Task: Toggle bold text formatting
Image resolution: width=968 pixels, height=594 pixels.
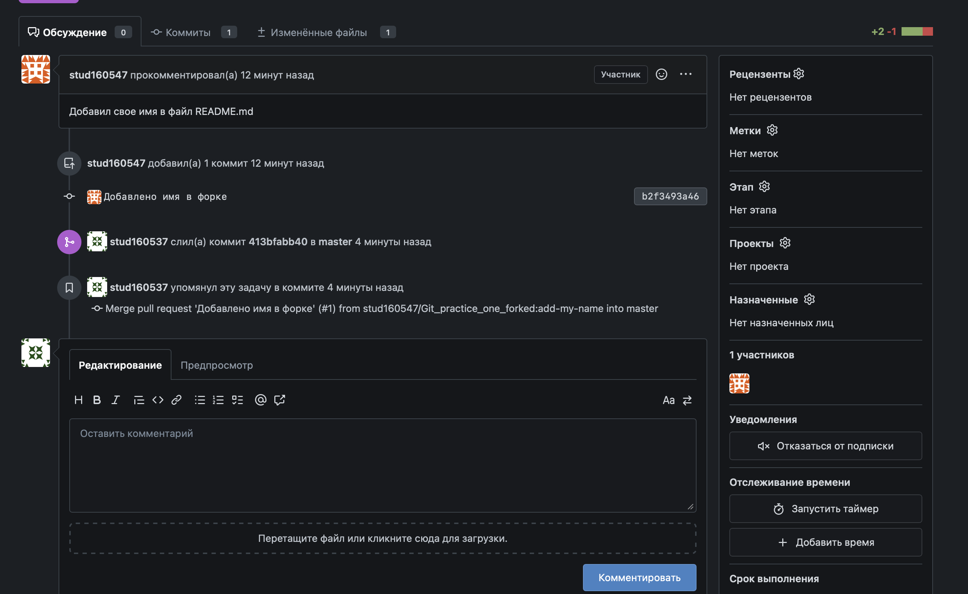Action: coord(97,400)
